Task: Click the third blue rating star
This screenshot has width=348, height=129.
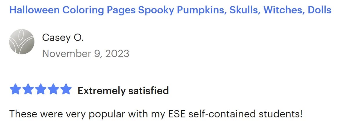Action: (x=41, y=89)
